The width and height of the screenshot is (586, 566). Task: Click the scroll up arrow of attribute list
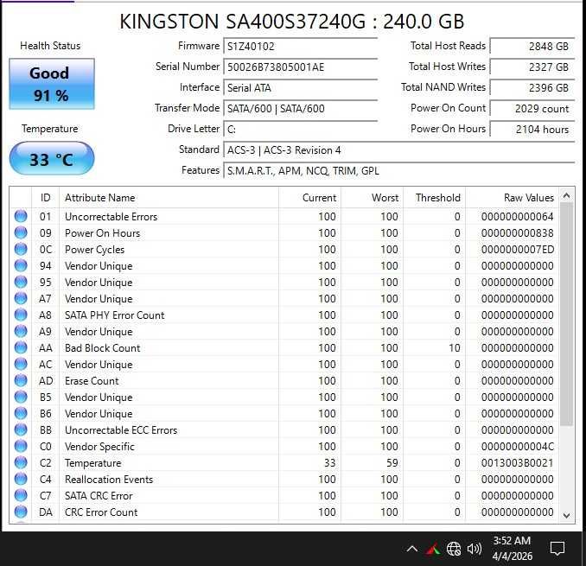pos(566,195)
